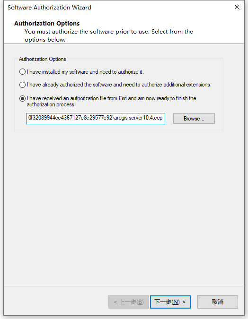Go to next step with 下一步(N) button
Screen dimensions: 248x319
170,302
